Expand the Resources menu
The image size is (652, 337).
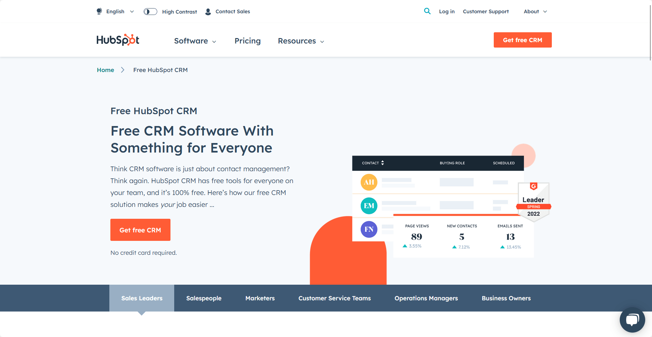tap(301, 41)
